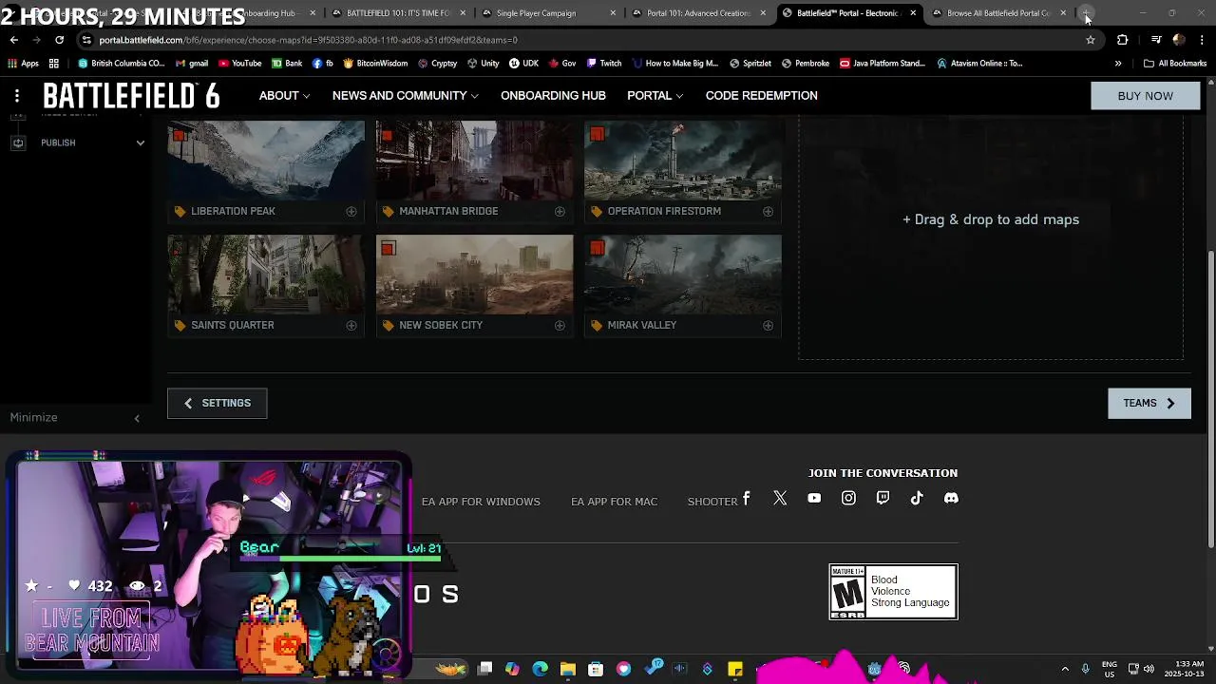The width and height of the screenshot is (1216, 684).
Task: Open the browser Extensions puzzle icon
Action: (1123, 40)
